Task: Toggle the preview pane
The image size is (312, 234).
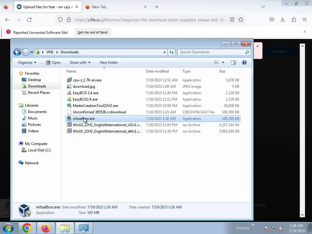Action: (233, 62)
